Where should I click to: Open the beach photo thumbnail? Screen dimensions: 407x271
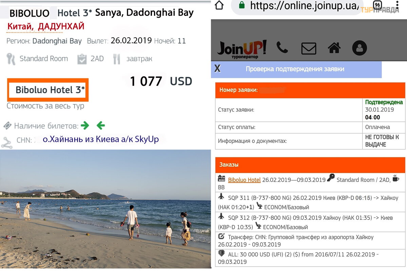(x=105, y=209)
